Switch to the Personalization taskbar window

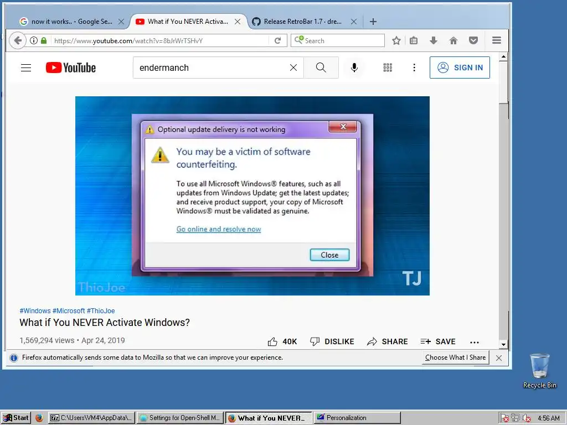(x=357, y=418)
